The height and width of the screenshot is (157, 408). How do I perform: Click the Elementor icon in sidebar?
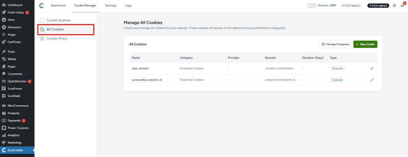(4, 27)
